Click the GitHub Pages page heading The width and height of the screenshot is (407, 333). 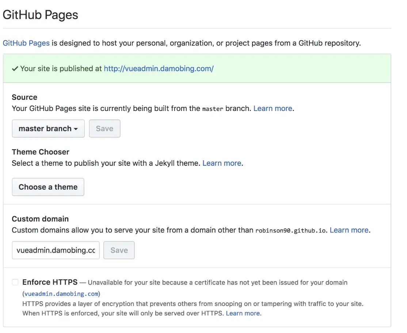pyautogui.click(x=41, y=15)
